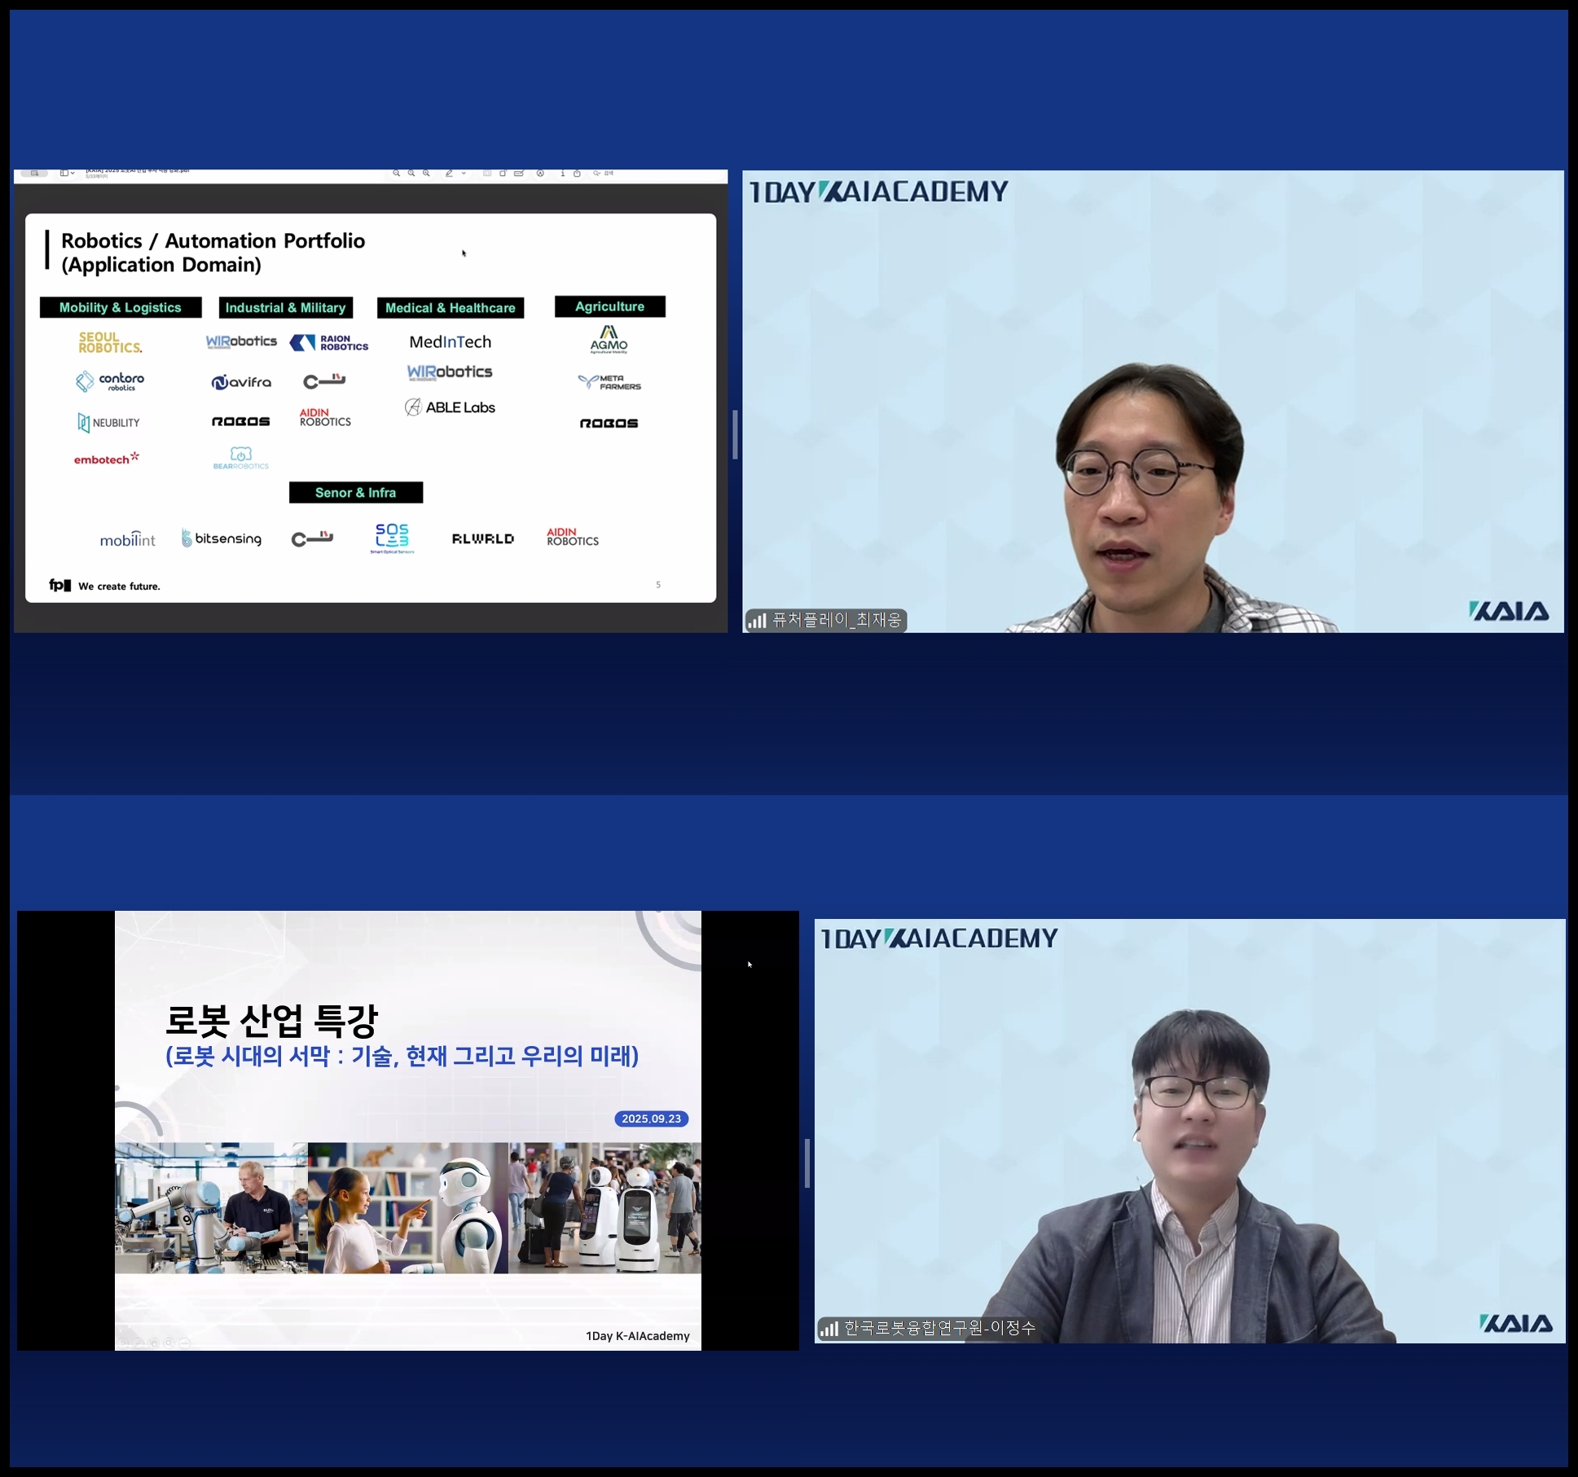Click the Senor & Infra heading on slide
1578x1477 pixels.
point(356,492)
